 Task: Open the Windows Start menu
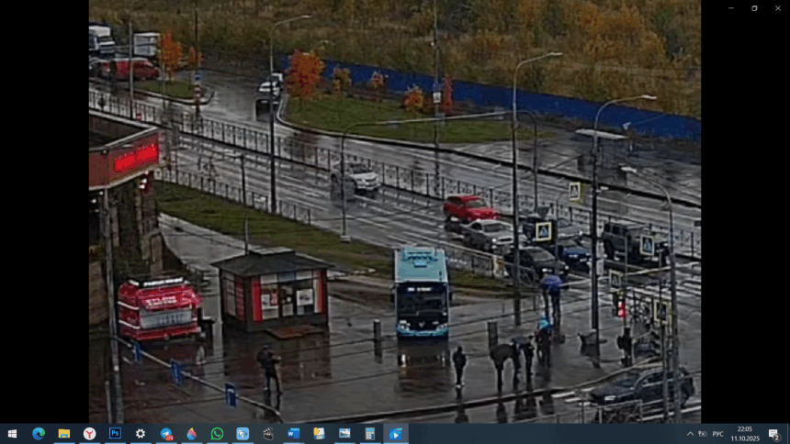coord(12,434)
